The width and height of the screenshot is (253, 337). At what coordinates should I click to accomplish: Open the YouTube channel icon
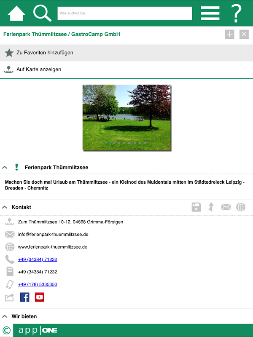pyautogui.click(x=40, y=297)
